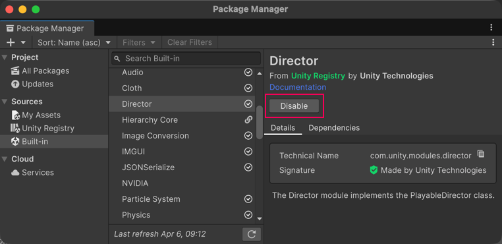Select the Particle System module row
The image size is (502, 244).
(182, 199)
